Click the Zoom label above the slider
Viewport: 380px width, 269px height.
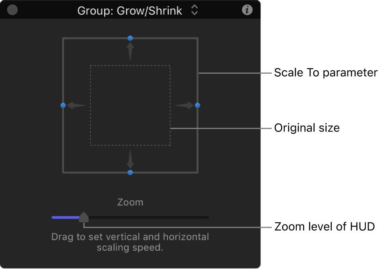click(x=130, y=202)
